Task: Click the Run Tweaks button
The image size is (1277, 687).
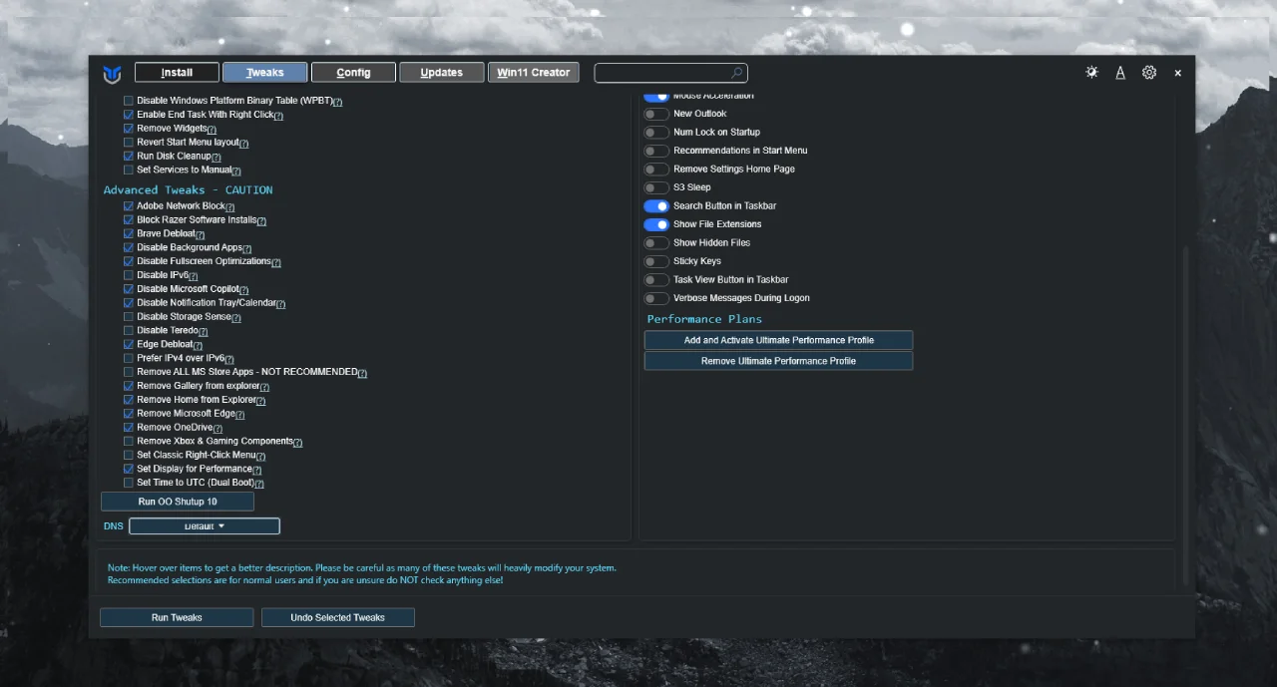Action: pyautogui.click(x=177, y=618)
